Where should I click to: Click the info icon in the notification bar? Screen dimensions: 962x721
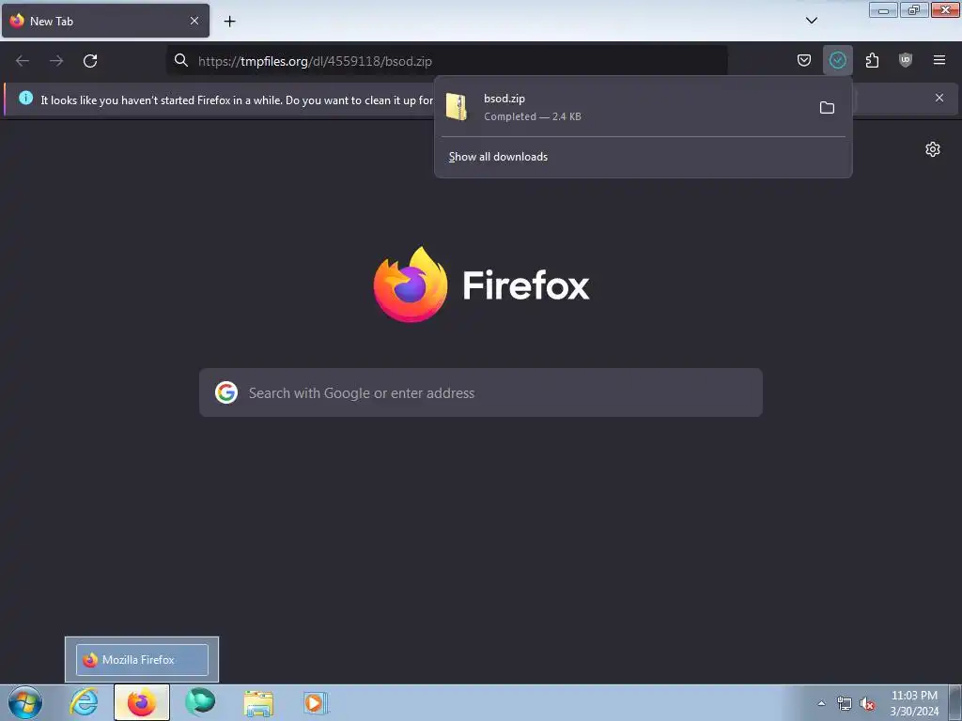(x=25, y=98)
